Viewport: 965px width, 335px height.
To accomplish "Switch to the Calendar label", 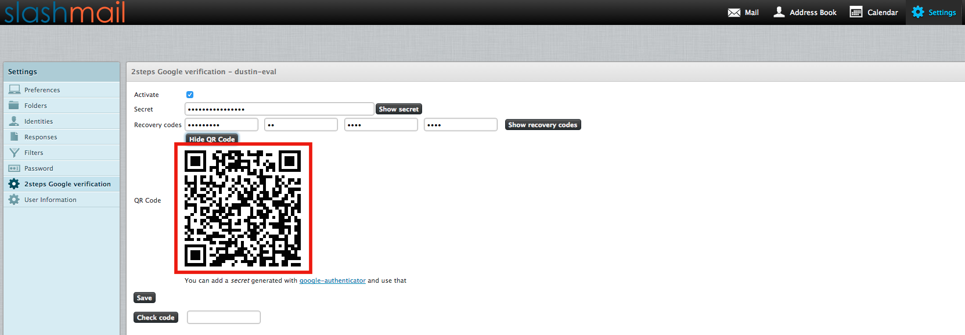I will (x=883, y=12).
